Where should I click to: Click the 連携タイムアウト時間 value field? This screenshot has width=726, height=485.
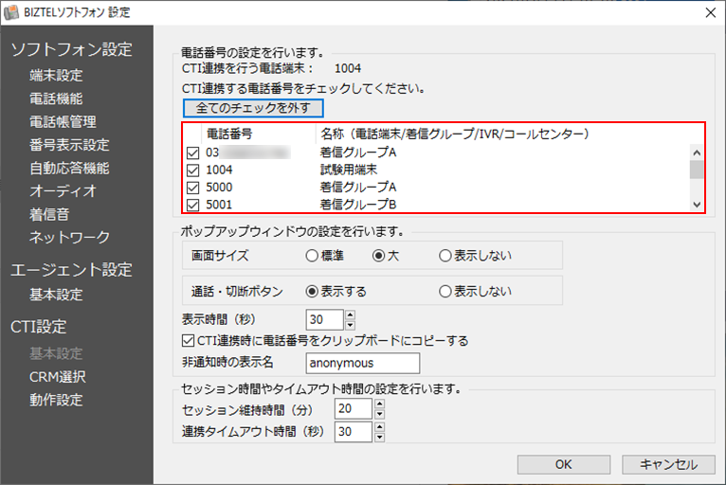(x=354, y=432)
